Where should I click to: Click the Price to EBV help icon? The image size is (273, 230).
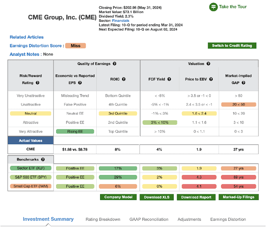tap(211, 79)
